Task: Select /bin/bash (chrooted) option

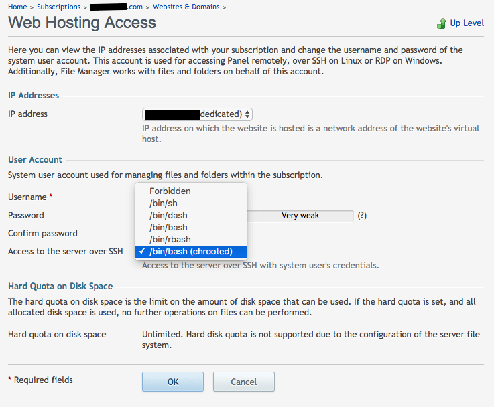Action: pos(191,252)
